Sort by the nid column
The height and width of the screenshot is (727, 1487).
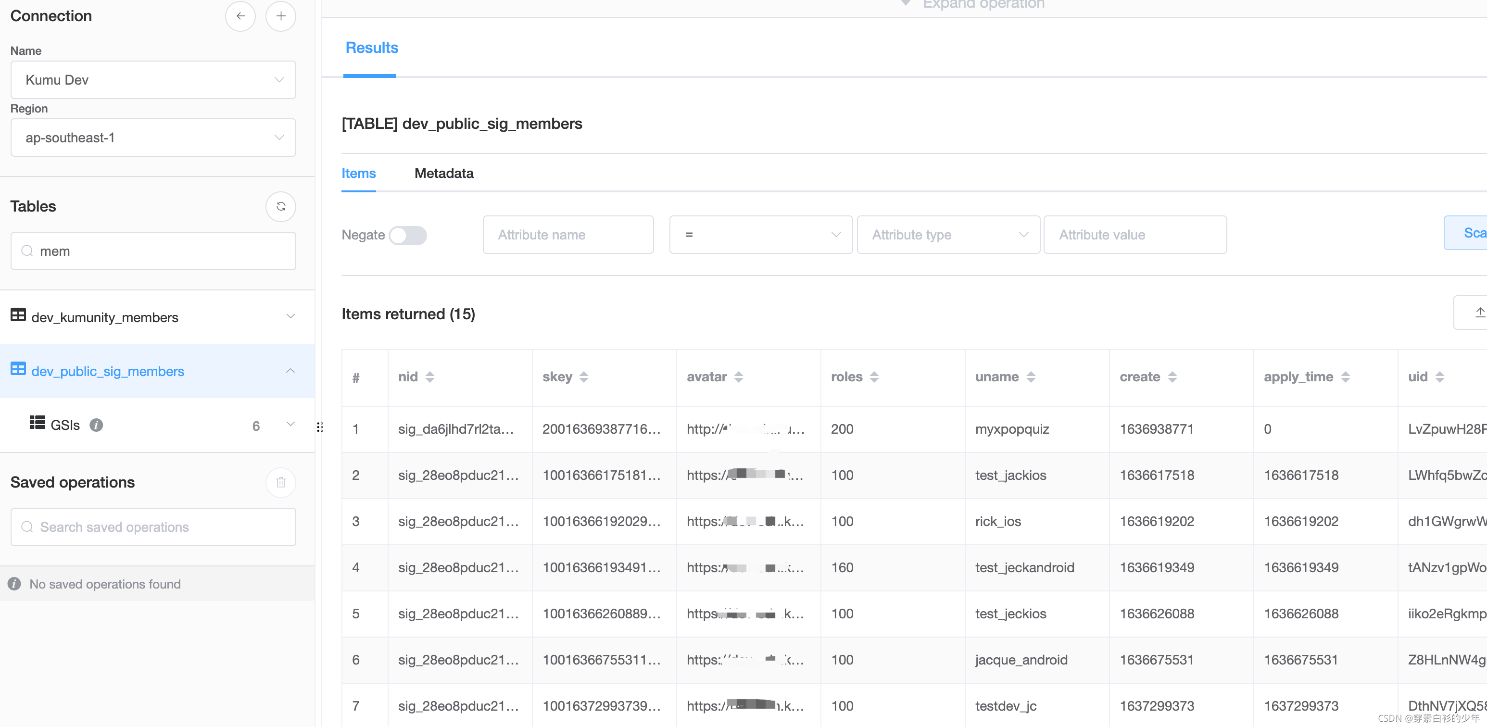pos(429,377)
